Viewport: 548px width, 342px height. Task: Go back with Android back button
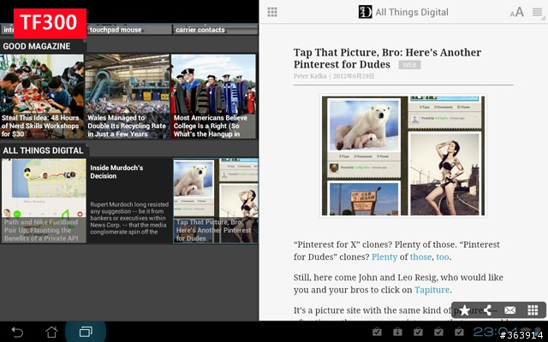pyautogui.click(x=17, y=332)
